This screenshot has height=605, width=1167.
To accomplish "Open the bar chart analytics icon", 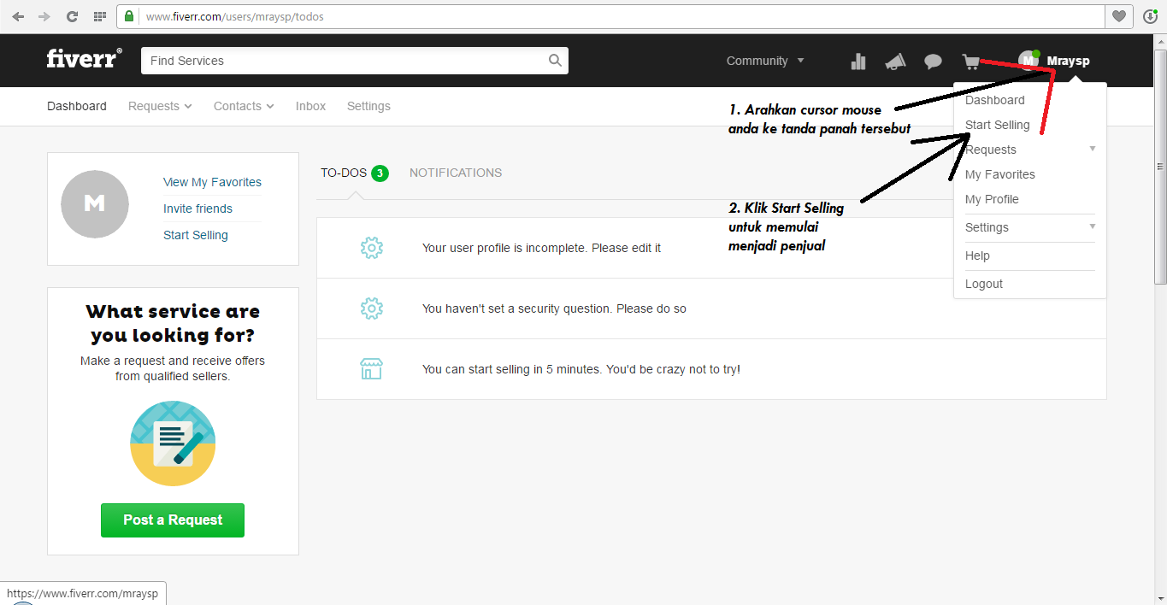I will click(858, 62).
